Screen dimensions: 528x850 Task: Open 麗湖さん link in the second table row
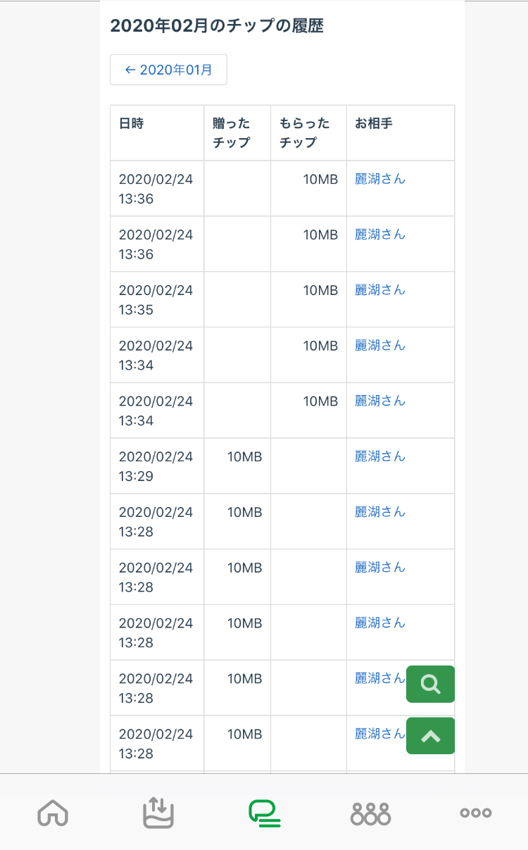380,235
